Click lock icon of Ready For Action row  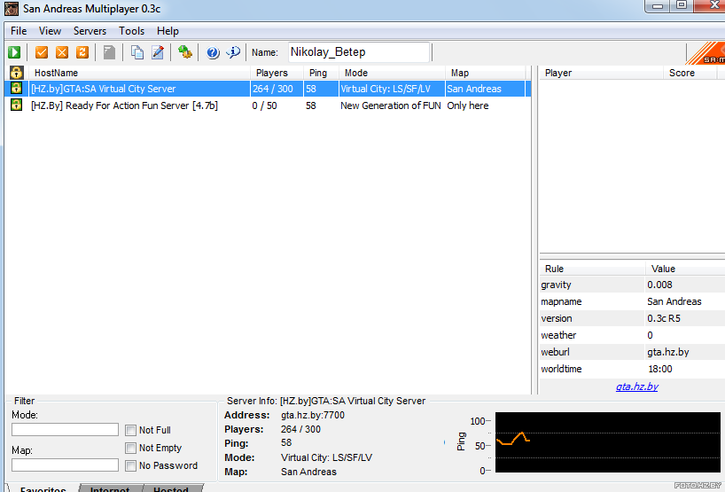click(17, 105)
